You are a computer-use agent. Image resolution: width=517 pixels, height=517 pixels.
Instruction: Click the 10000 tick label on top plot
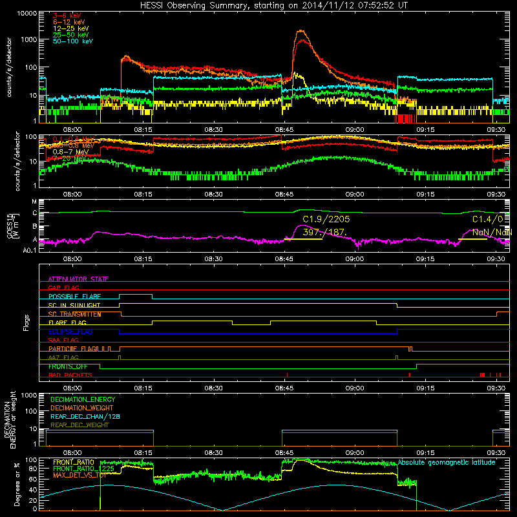point(27,13)
